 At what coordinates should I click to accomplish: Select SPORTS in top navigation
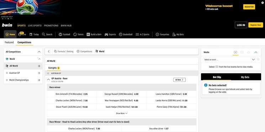[x=21, y=26]
